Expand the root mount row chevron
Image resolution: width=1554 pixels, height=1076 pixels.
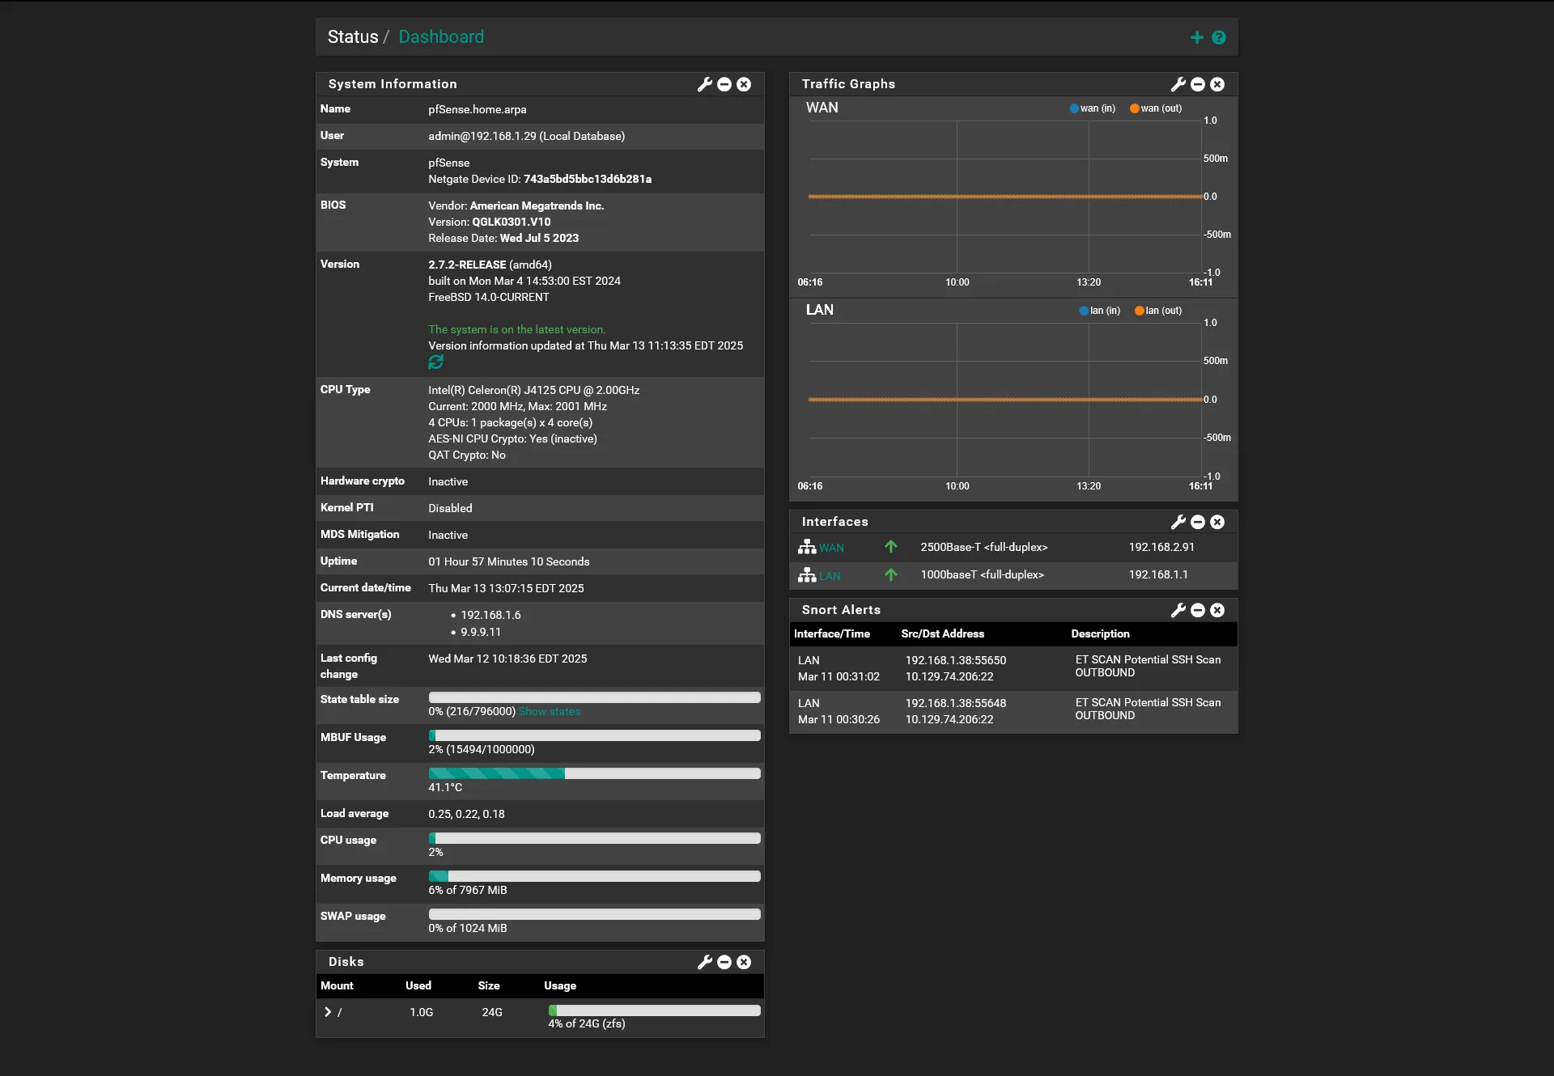click(328, 1012)
